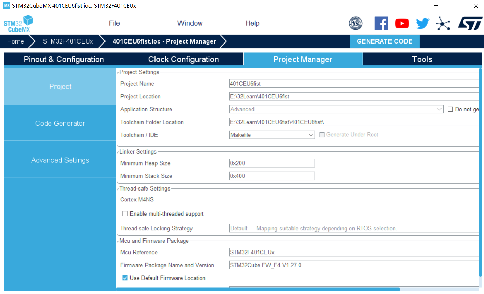
Task: Click the 'Toolchain / IDE' label
Action: pos(139,135)
